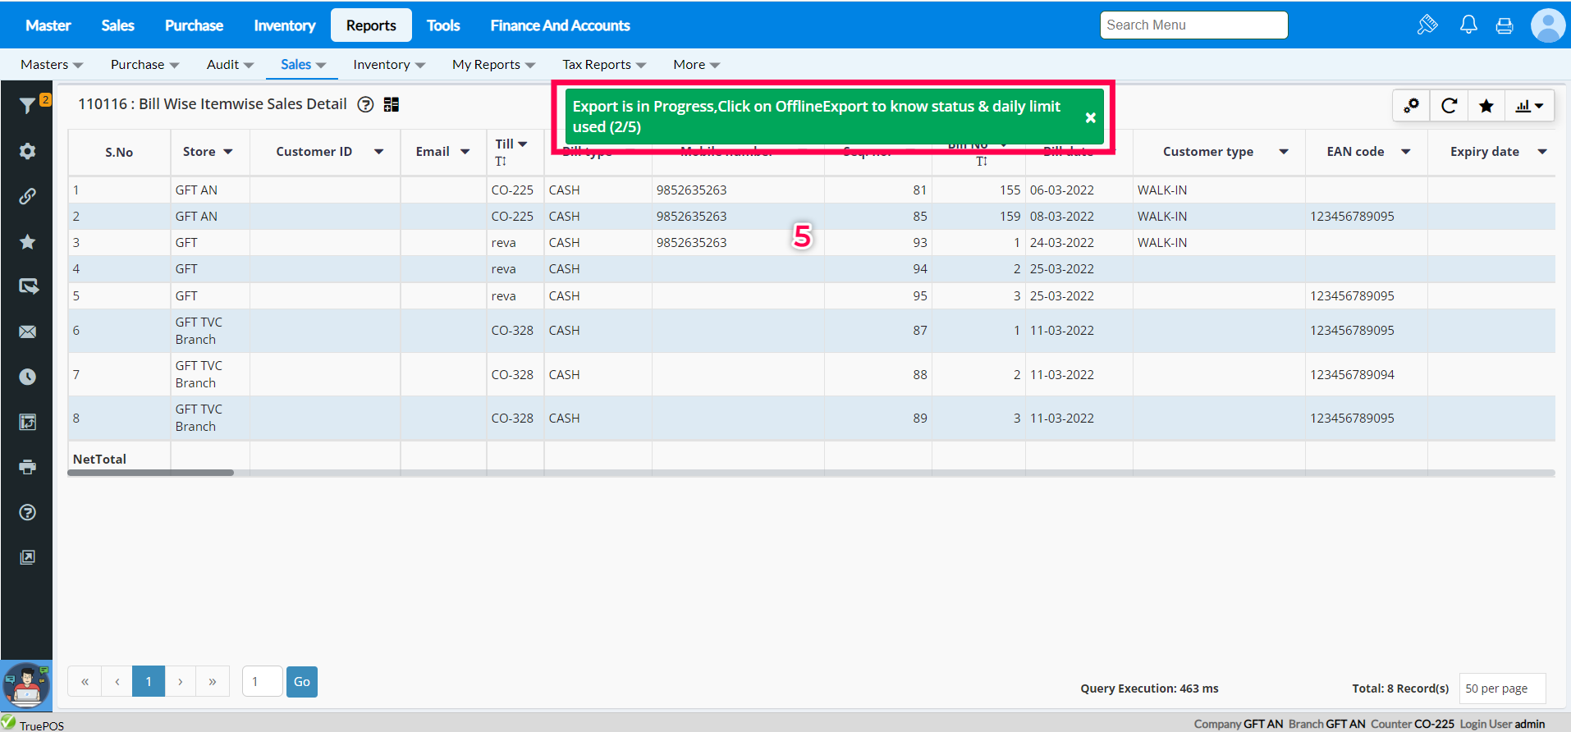Click the horizontal table scrollbar
Viewport: 1571px width, 732px height.
click(150, 473)
